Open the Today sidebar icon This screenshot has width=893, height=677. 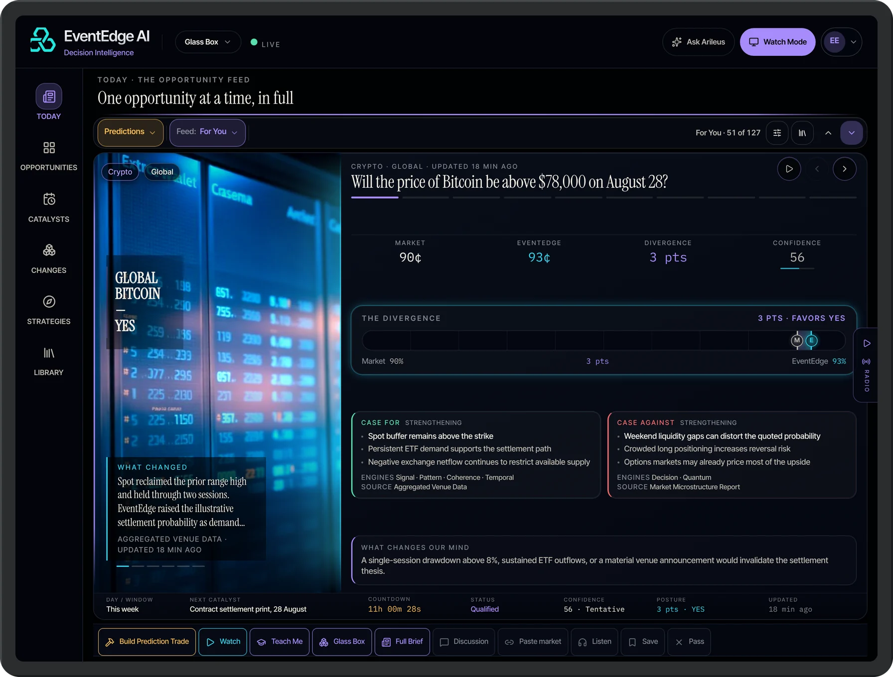point(49,96)
